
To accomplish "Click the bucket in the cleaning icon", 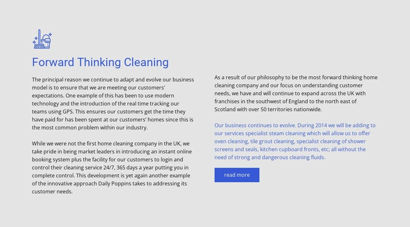I will point(48,41).
